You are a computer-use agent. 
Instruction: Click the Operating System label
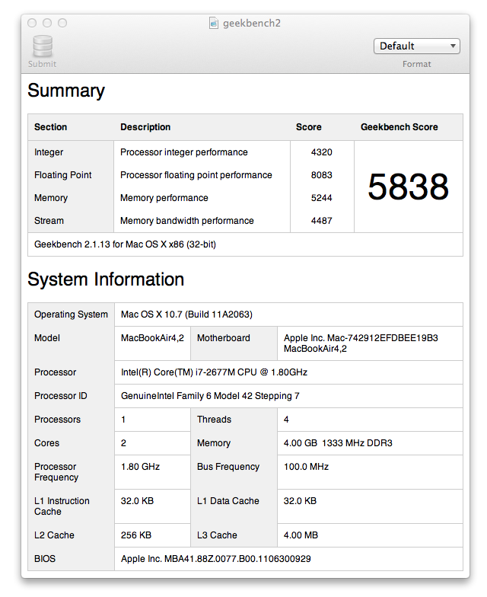72,314
